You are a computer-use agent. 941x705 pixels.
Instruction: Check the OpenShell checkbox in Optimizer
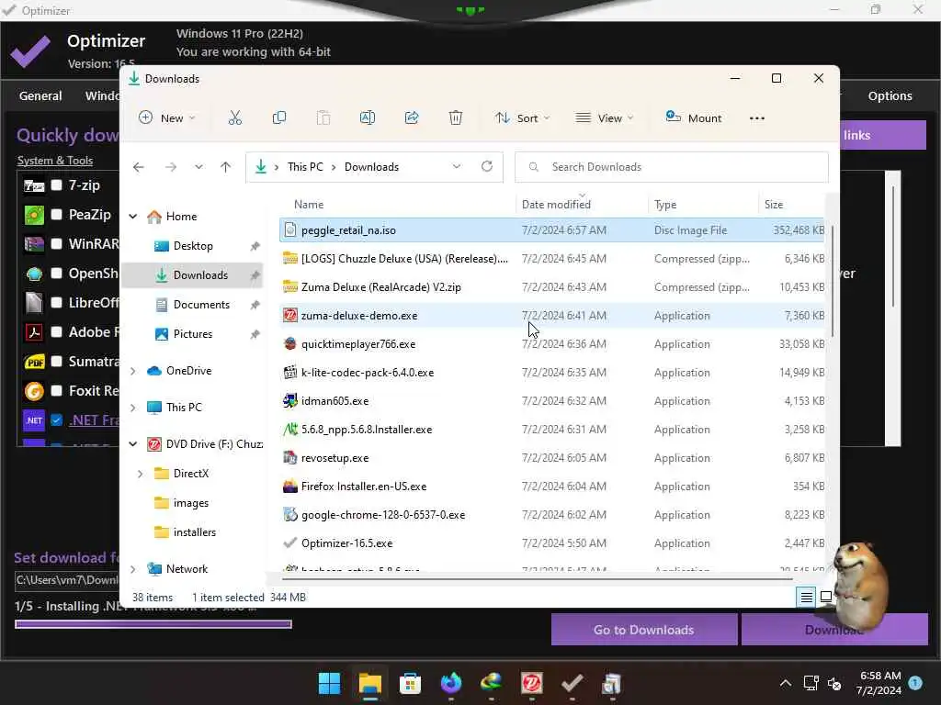click(56, 273)
